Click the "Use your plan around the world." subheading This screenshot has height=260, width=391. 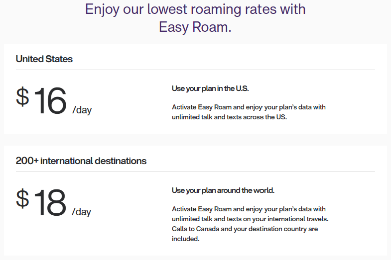pyautogui.click(x=223, y=190)
